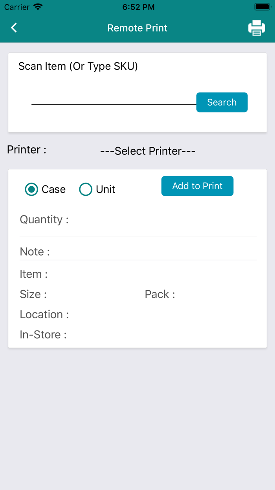
Task: Toggle the Case option off by tapping it
Action: tap(31, 189)
